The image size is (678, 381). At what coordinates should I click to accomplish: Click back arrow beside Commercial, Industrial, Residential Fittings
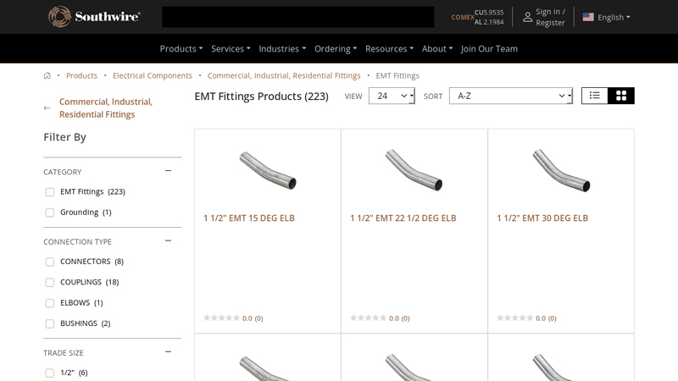pos(47,108)
